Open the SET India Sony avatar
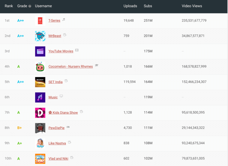Image resolution: width=228 pixels, height=166 pixels. coord(40,82)
